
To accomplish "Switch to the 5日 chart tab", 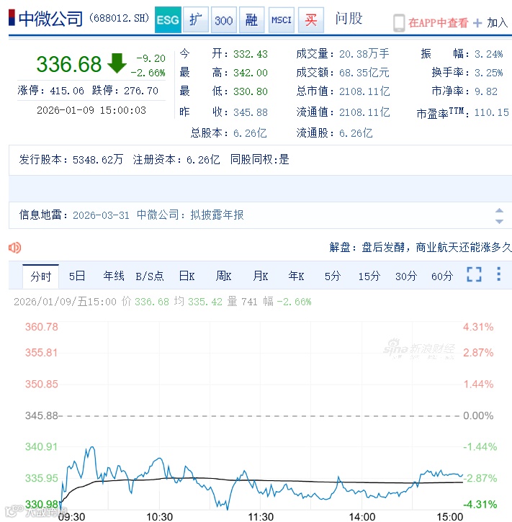I will [x=77, y=276].
